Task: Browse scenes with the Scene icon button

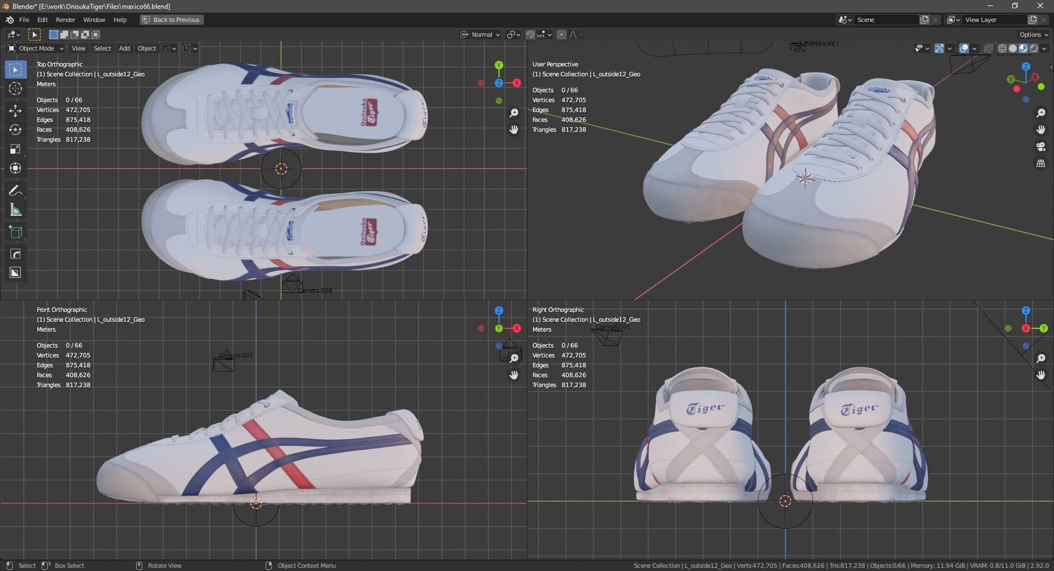Action: point(845,20)
